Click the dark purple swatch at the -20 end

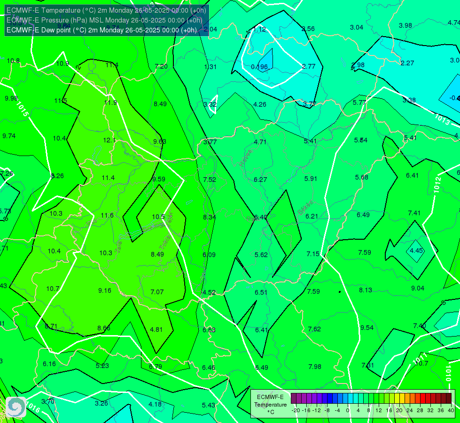tap(294, 399)
